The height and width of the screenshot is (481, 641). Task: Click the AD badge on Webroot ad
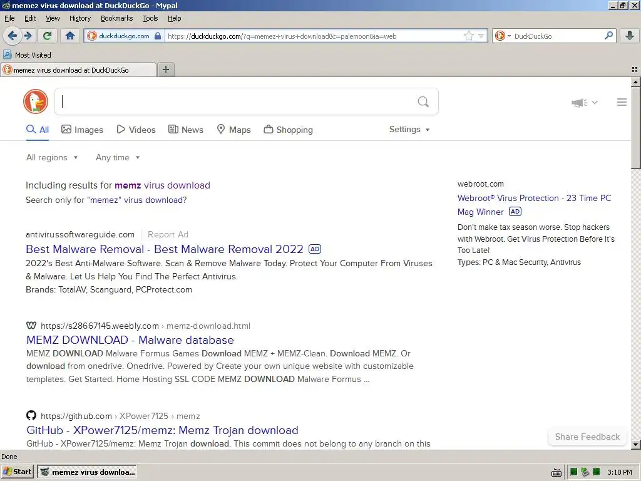point(515,212)
